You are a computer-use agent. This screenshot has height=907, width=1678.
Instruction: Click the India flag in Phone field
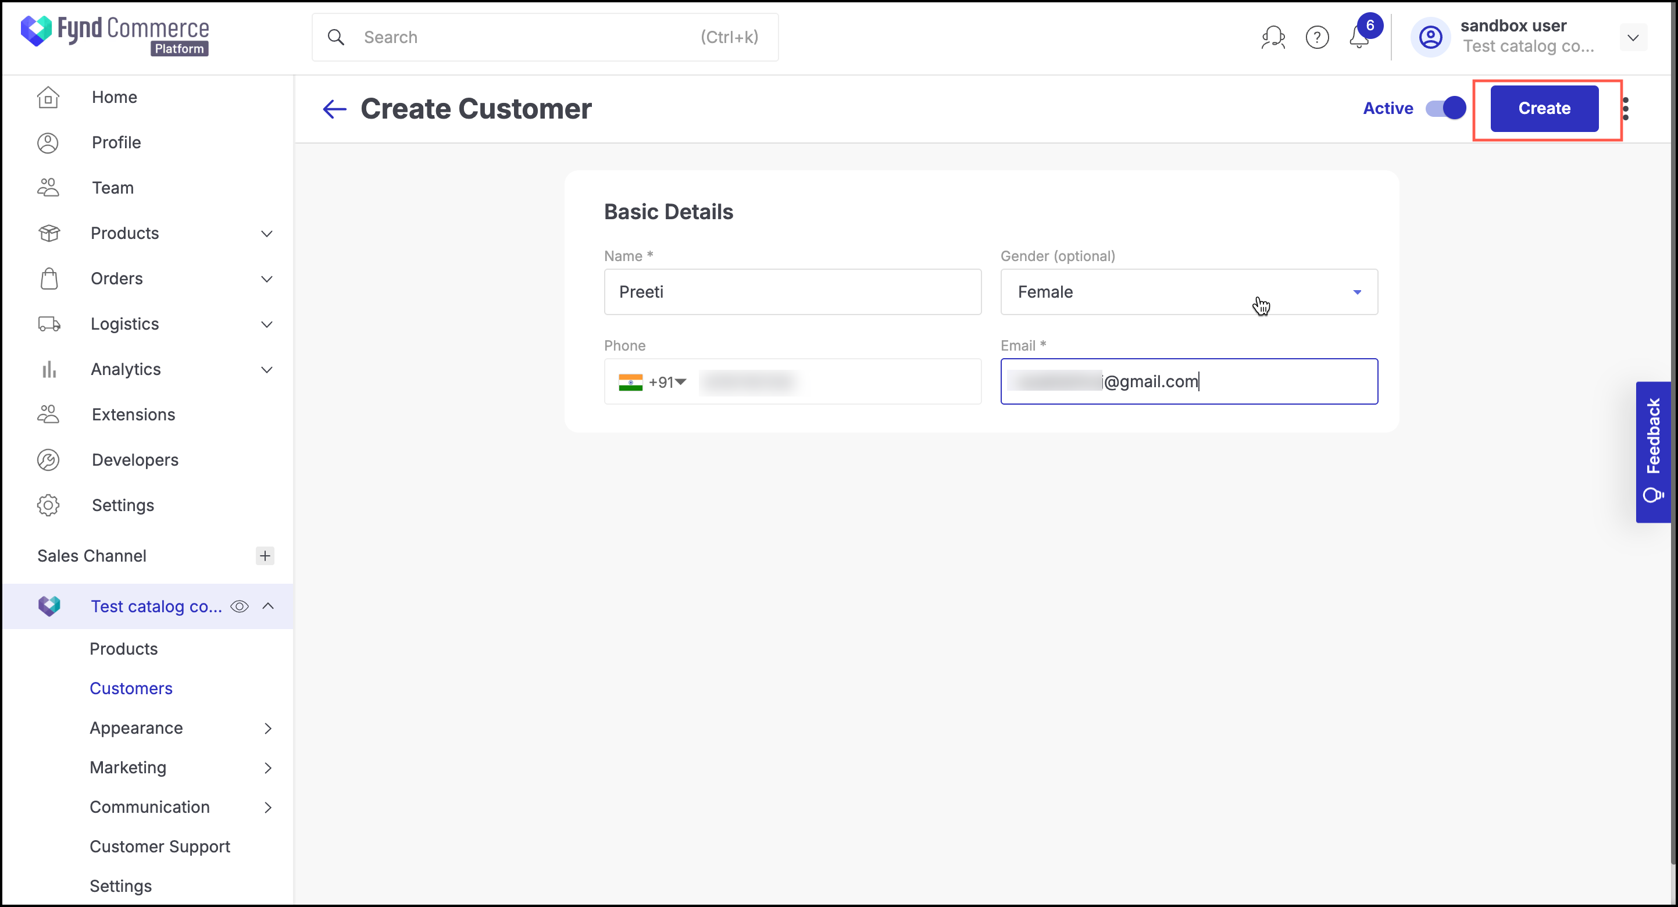tap(630, 382)
